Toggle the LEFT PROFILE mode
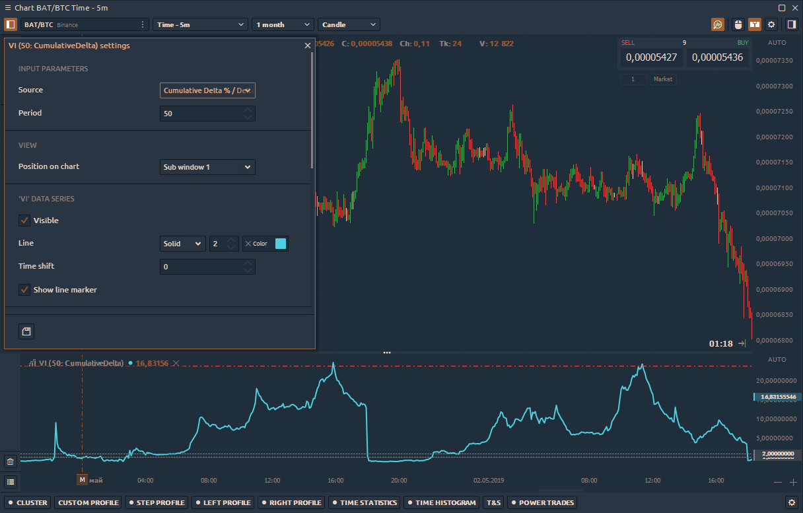803x513 pixels. point(223,502)
